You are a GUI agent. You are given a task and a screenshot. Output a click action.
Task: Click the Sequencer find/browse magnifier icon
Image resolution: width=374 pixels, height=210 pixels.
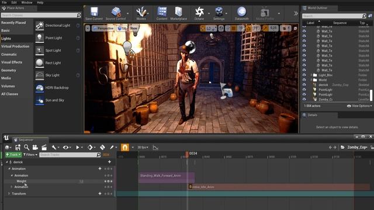[x=26, y=148]
